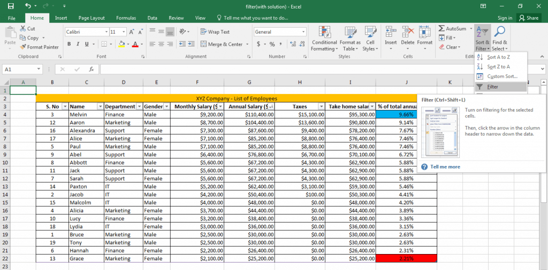The image size is (548, 270).
Task: Click the Tell me more help link
Action: click(x=445, y=167)
